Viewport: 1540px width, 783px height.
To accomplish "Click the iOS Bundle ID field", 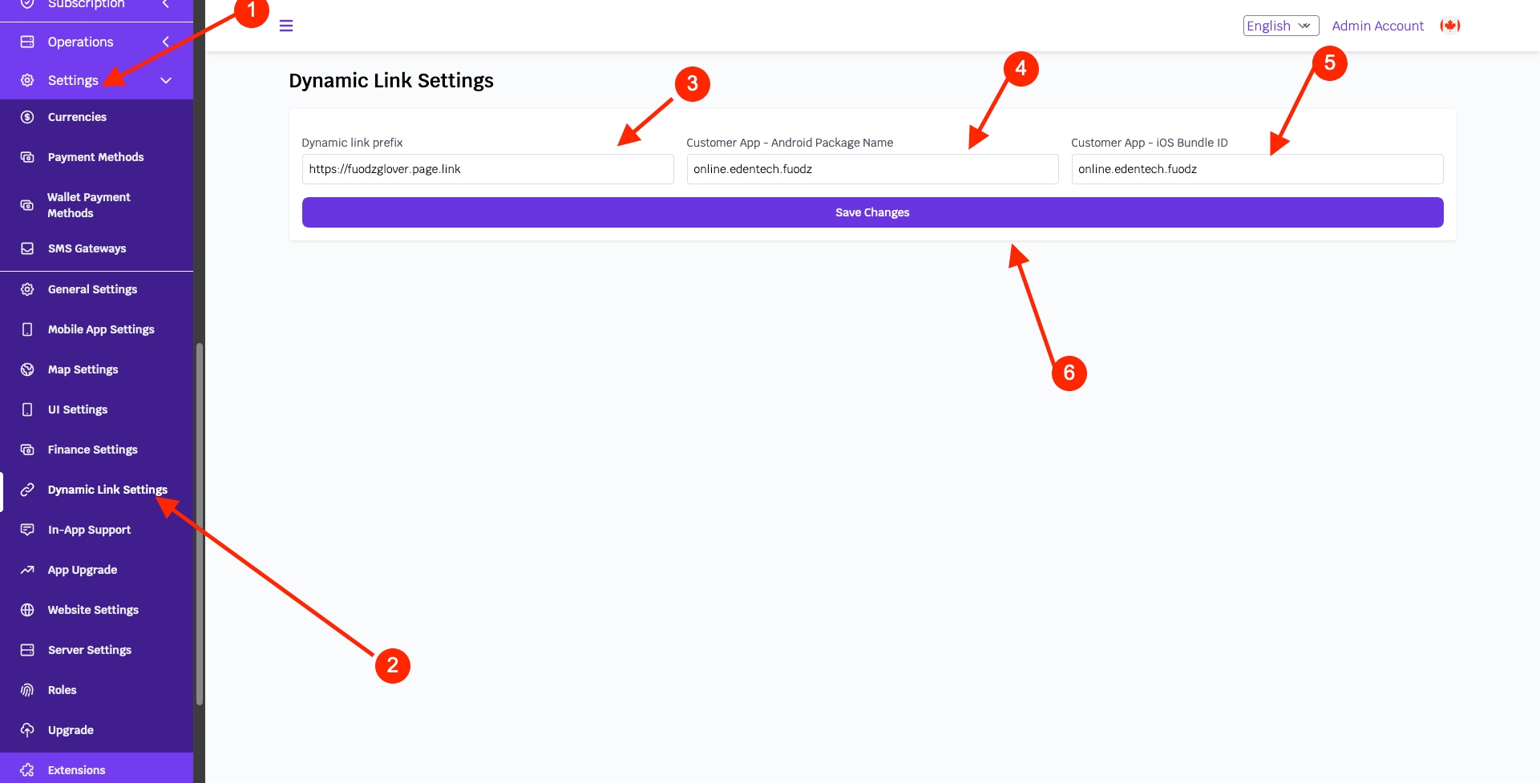I will coord(1257,169).
